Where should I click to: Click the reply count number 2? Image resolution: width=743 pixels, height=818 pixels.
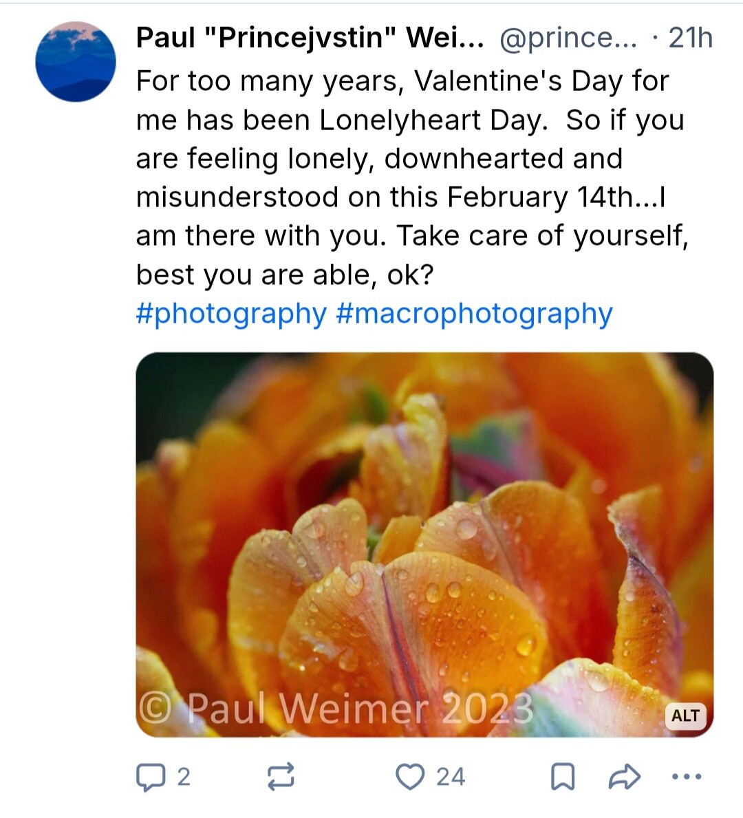point(183,777)
